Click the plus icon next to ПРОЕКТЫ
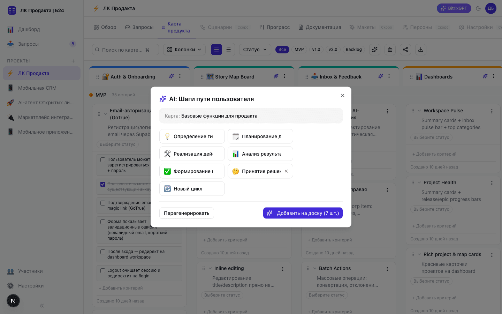Image resolution: width=502 pixels, height=314 pixels. pos(73,61)
